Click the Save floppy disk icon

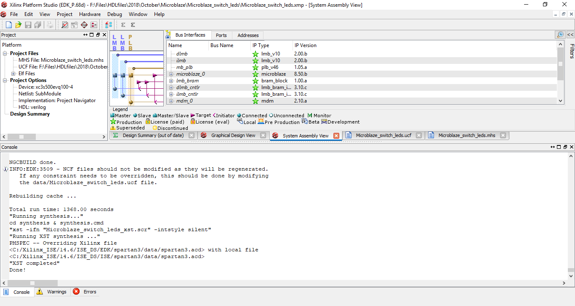tap(28, 25)
